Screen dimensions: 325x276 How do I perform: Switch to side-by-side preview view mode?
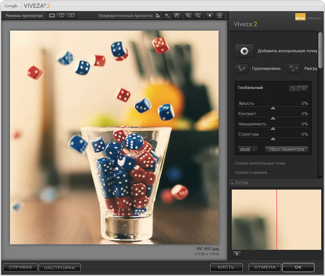[x=71, y=16]
